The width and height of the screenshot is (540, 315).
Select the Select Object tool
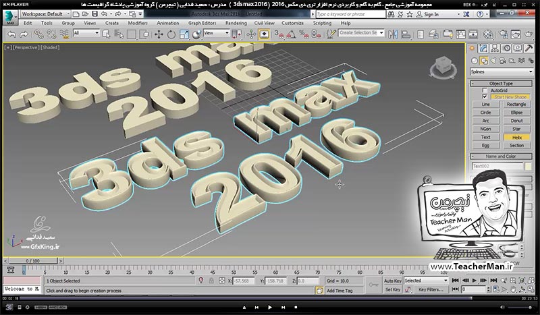tap(106, 34)
